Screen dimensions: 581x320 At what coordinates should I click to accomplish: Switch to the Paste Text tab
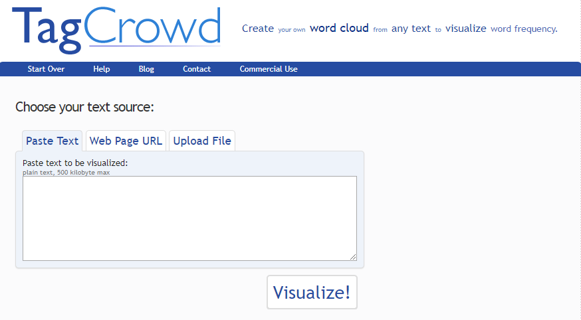point(52,141)
